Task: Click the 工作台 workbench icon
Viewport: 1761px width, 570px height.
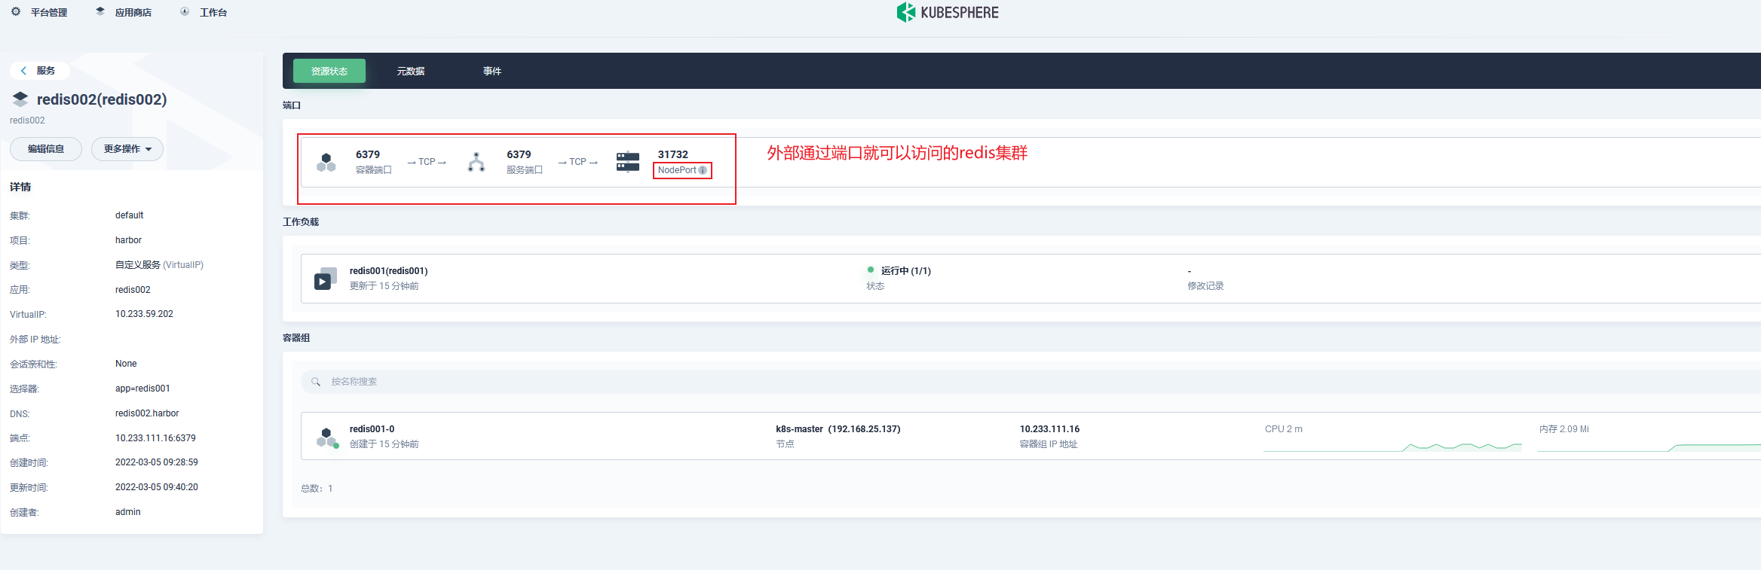Action: pyautogui.click(x=185, y=11)
